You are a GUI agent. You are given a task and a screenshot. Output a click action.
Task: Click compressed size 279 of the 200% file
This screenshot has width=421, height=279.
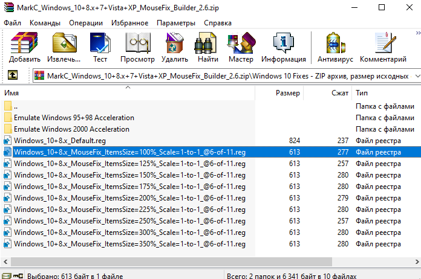coord(343,198)
